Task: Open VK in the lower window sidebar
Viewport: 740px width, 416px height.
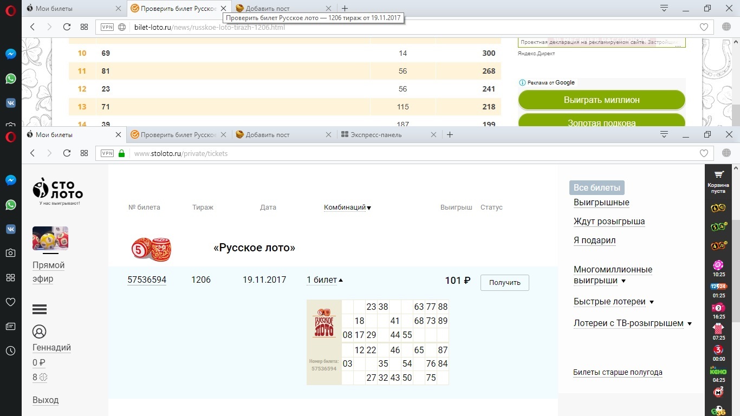Action: (x=10, y=229)
